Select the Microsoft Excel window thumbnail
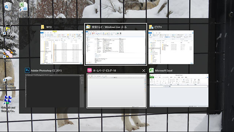The width and height of the screenshot is (234, 132). point(179,91)
